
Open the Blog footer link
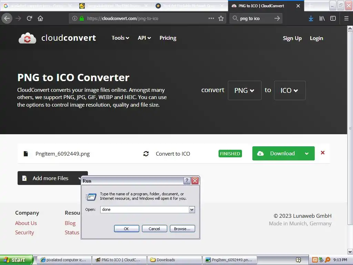coord(70,223)
